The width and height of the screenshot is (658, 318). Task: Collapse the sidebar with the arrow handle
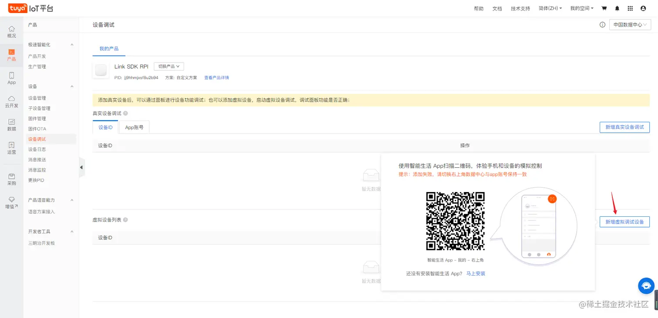[81, 167]
